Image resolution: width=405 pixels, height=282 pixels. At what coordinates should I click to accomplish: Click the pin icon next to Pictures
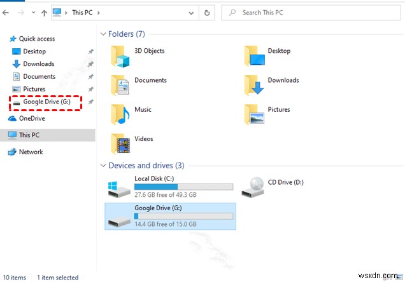[x=90, y=89]
